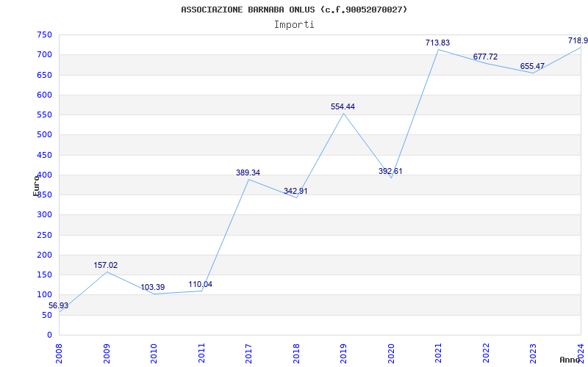
Task: Click y-axis value 100
Action: pos(44,295)
